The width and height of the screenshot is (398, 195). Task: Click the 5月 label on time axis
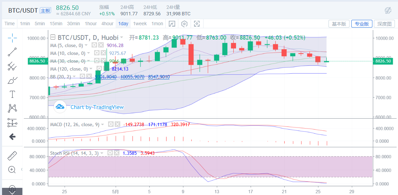(116, 191)
